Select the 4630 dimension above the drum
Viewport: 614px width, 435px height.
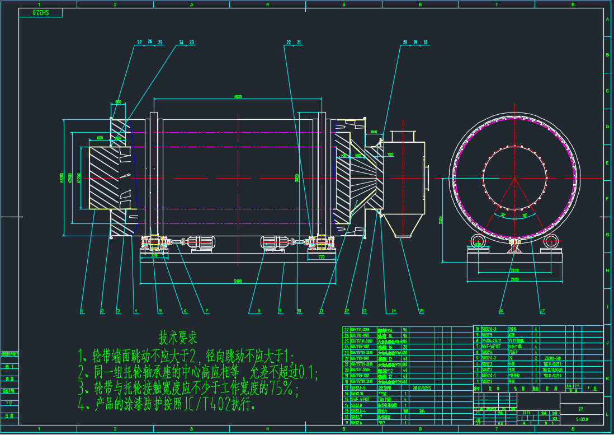click(238, 96)
